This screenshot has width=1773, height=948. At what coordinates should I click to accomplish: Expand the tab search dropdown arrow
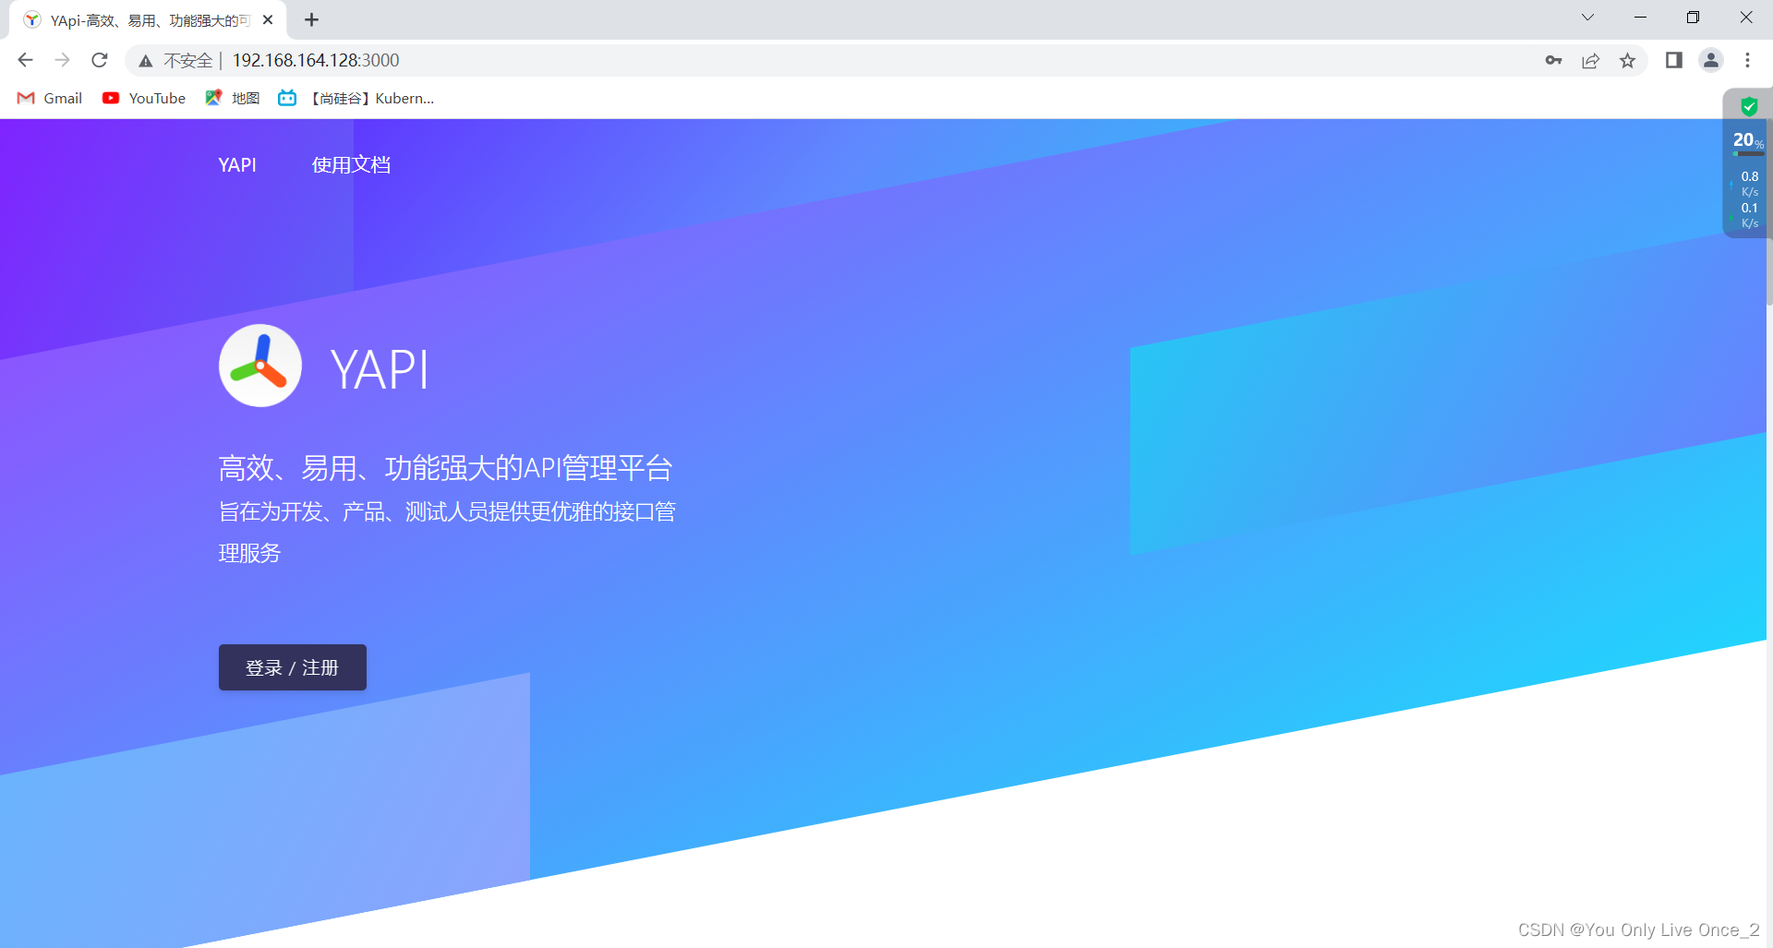[1587, 18]
